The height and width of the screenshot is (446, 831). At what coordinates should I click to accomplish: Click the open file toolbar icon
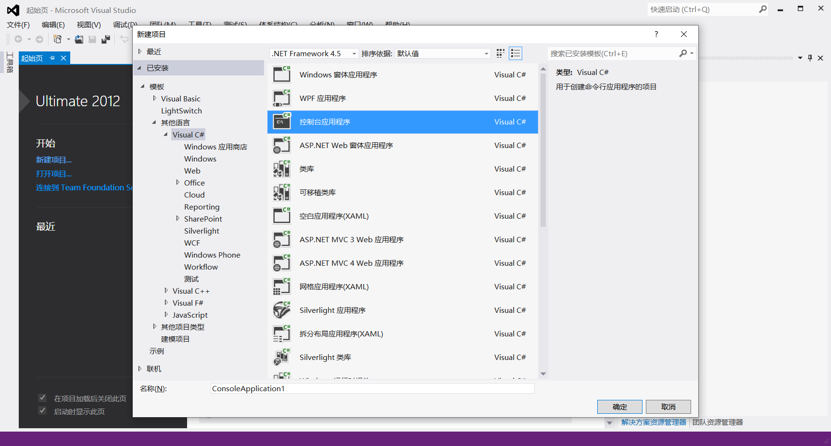coord(79,39)
